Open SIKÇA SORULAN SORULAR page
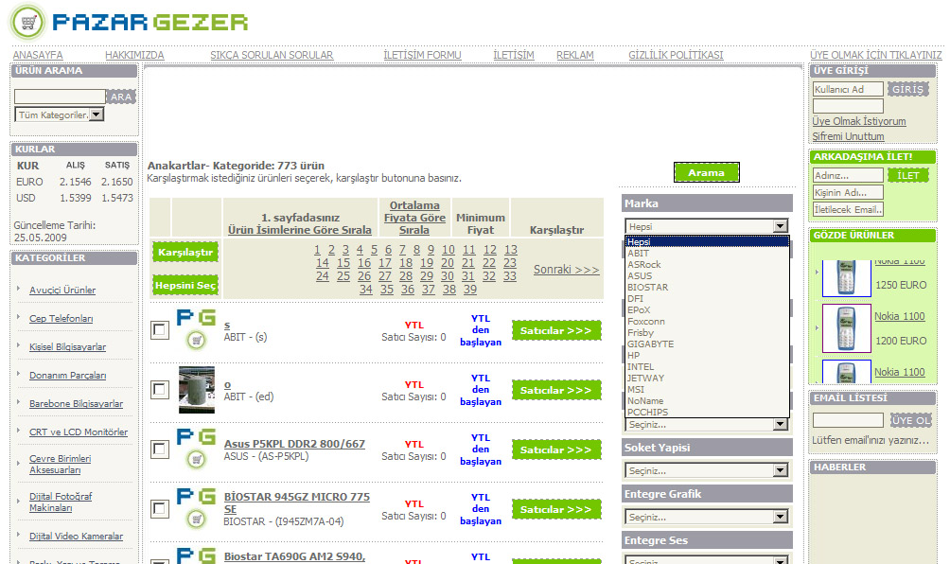Image resolution: width=950 pixels, height=564 pixels. click(x=272, y=55)
